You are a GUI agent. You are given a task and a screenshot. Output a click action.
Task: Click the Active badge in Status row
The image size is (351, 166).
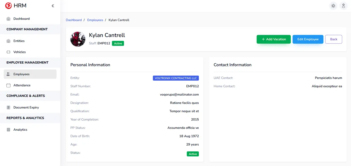[x=193, y=154]
